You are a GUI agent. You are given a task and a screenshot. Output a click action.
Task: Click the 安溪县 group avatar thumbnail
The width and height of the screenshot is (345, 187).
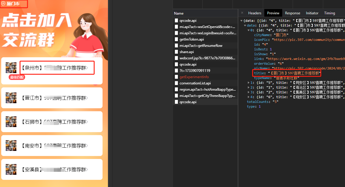(x=11, y=169)
